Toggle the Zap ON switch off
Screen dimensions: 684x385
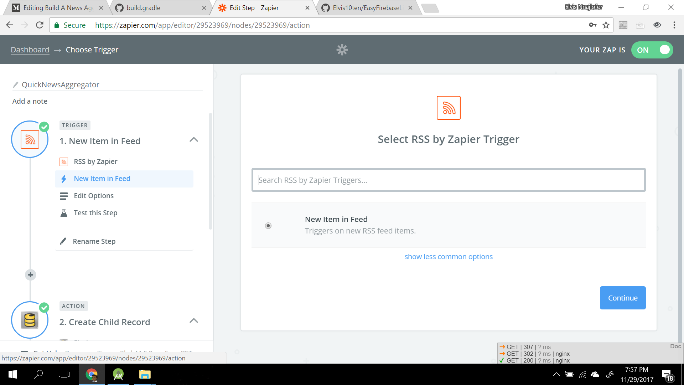652,50
